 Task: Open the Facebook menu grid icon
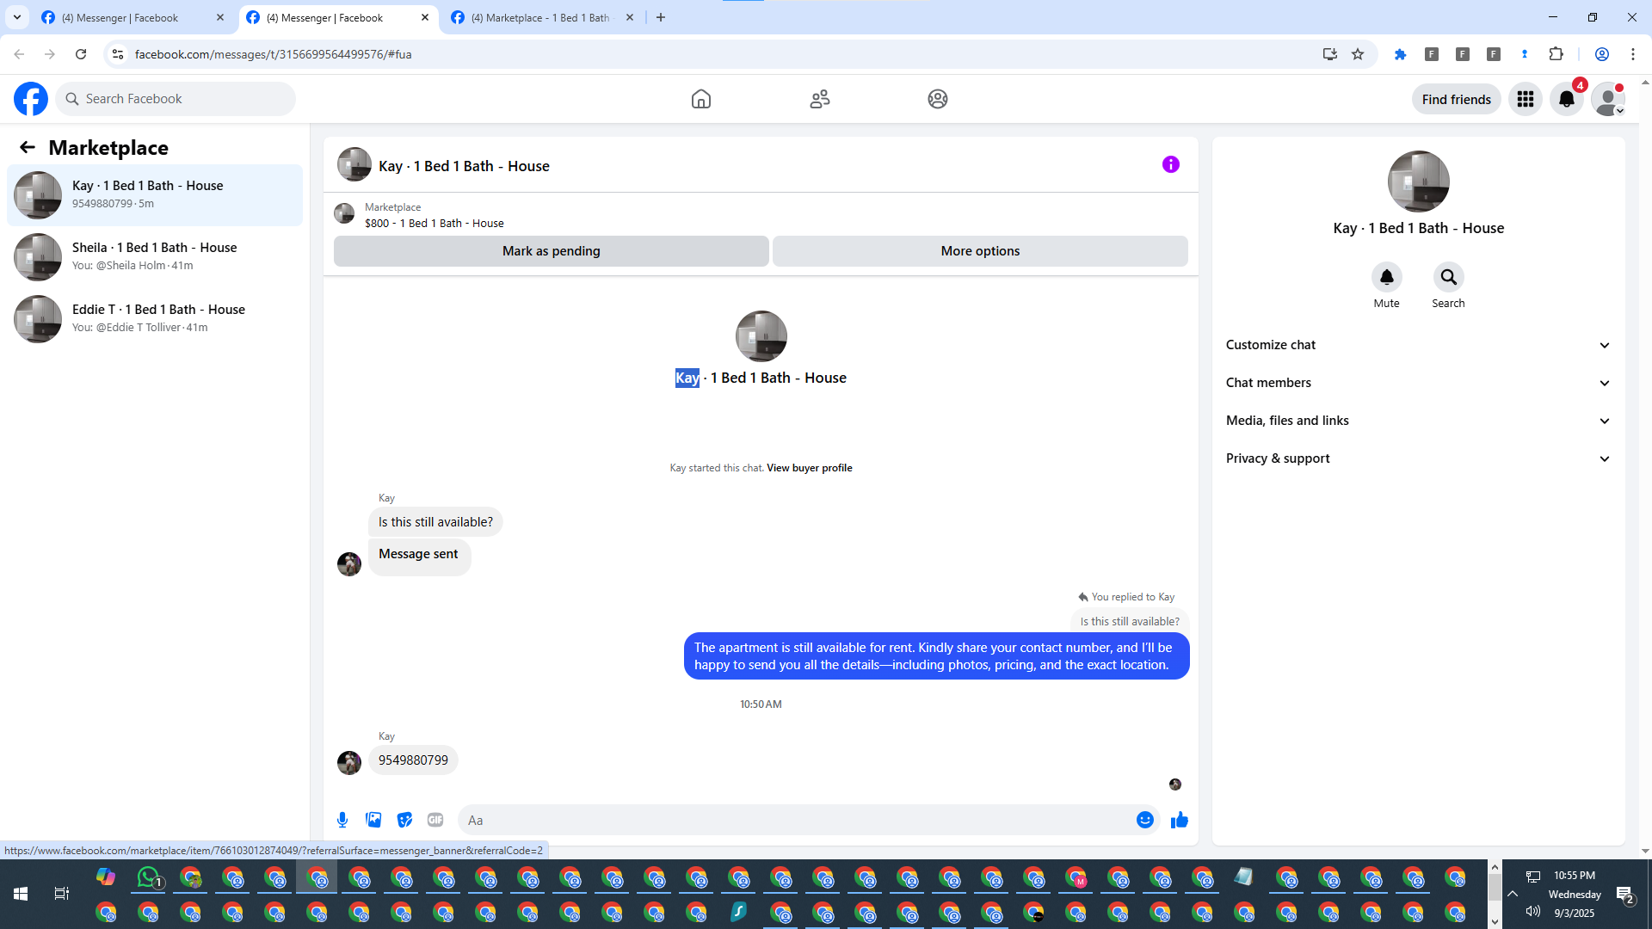[1526, 99]
